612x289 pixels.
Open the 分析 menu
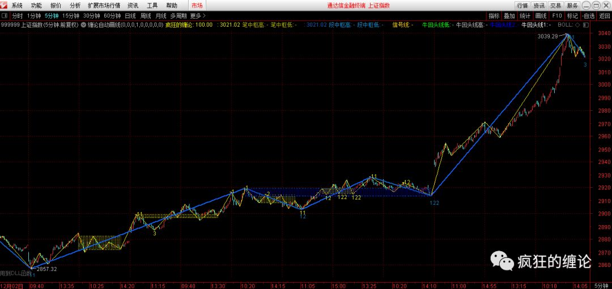pyautogui.click(x=75, y=6)
